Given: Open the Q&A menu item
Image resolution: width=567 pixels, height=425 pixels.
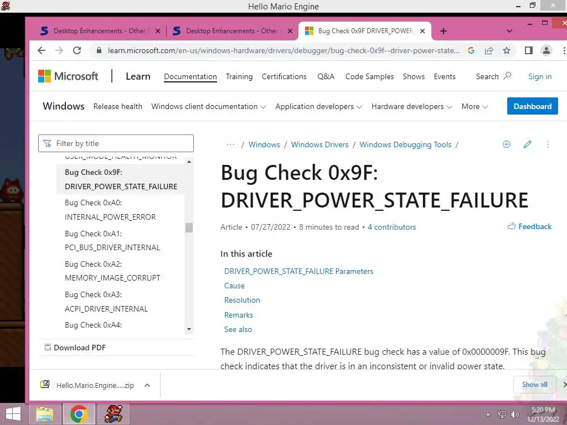Looking at the screenshot, I should 326,76.
